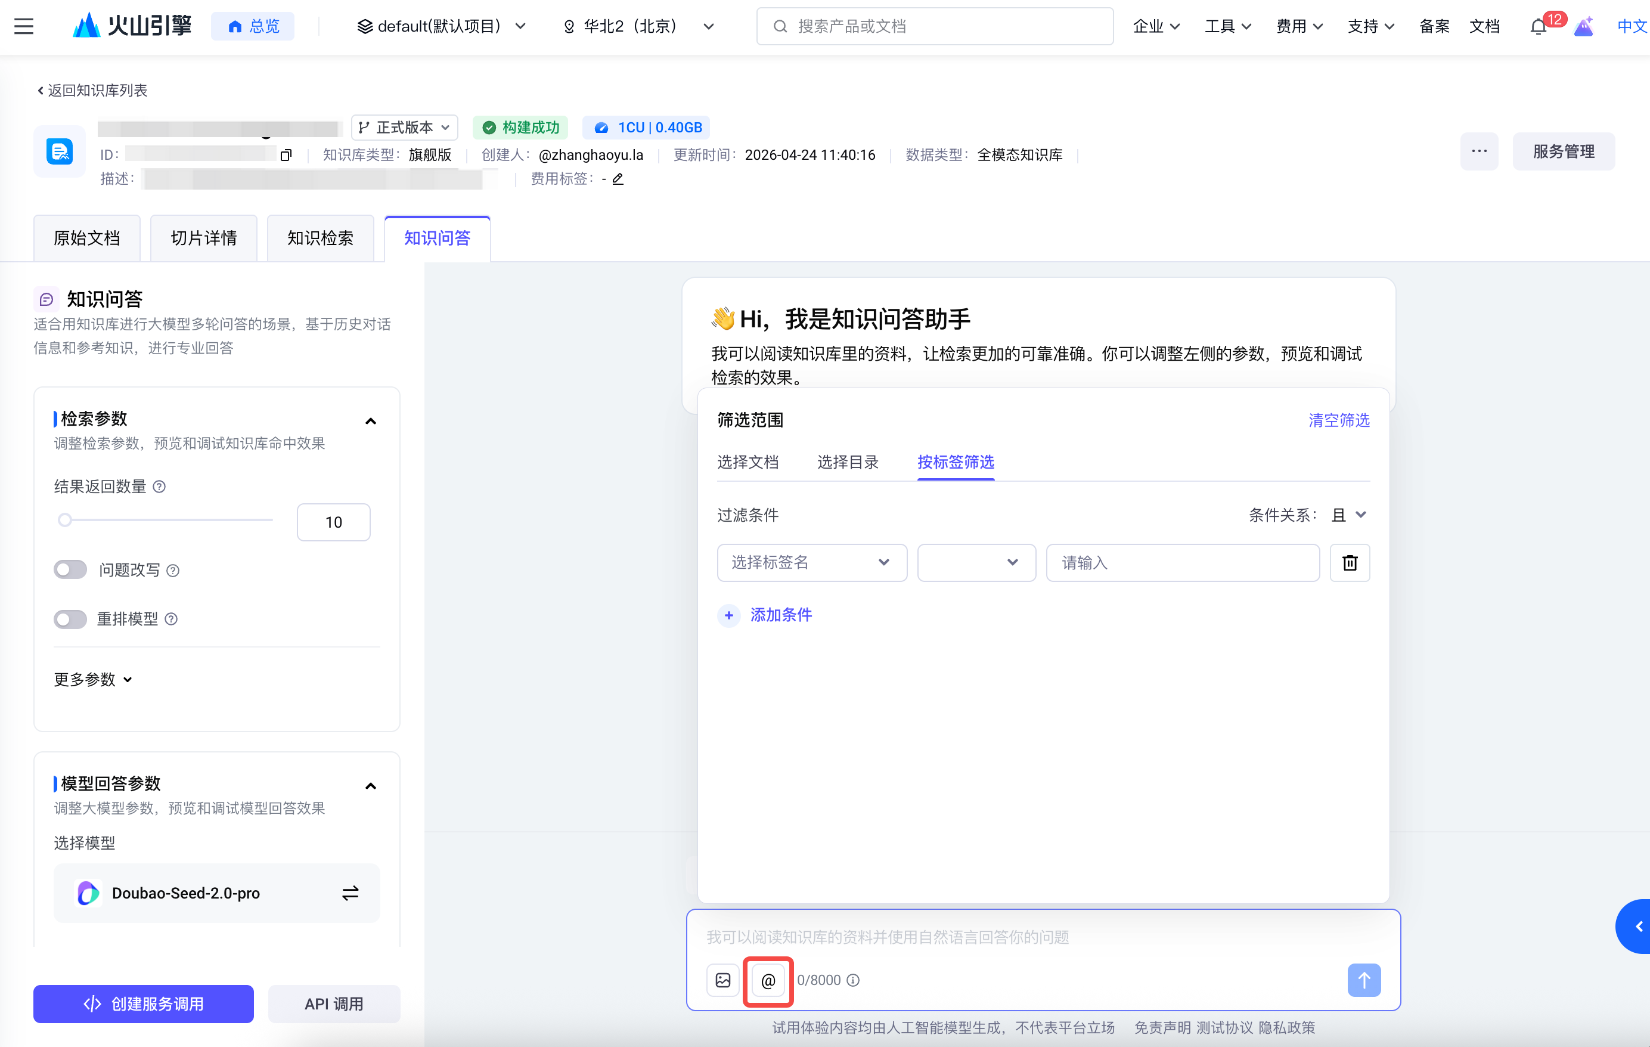
Task: Enable the 问题改写 toggle
Action: tap(70, 569)
